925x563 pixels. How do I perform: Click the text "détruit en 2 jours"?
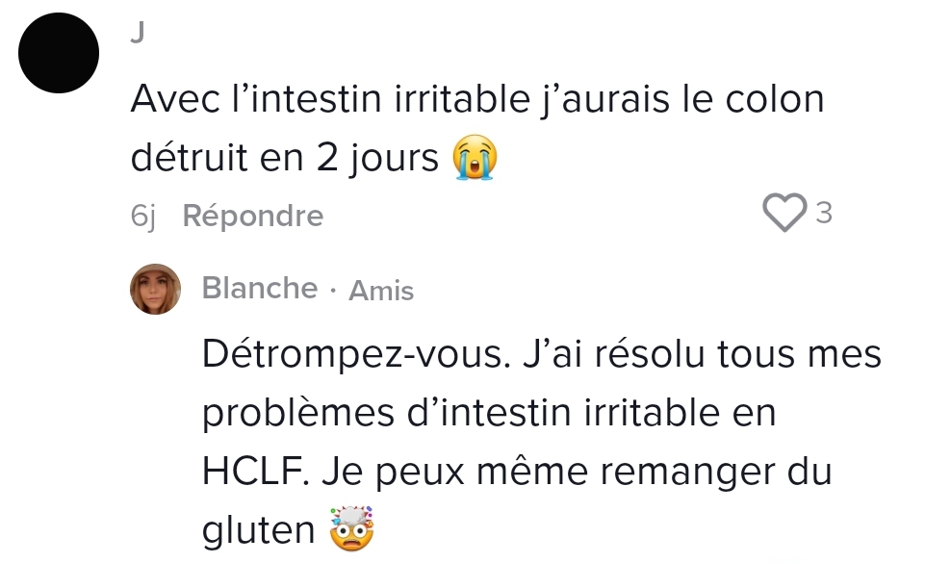pos(285,158)
